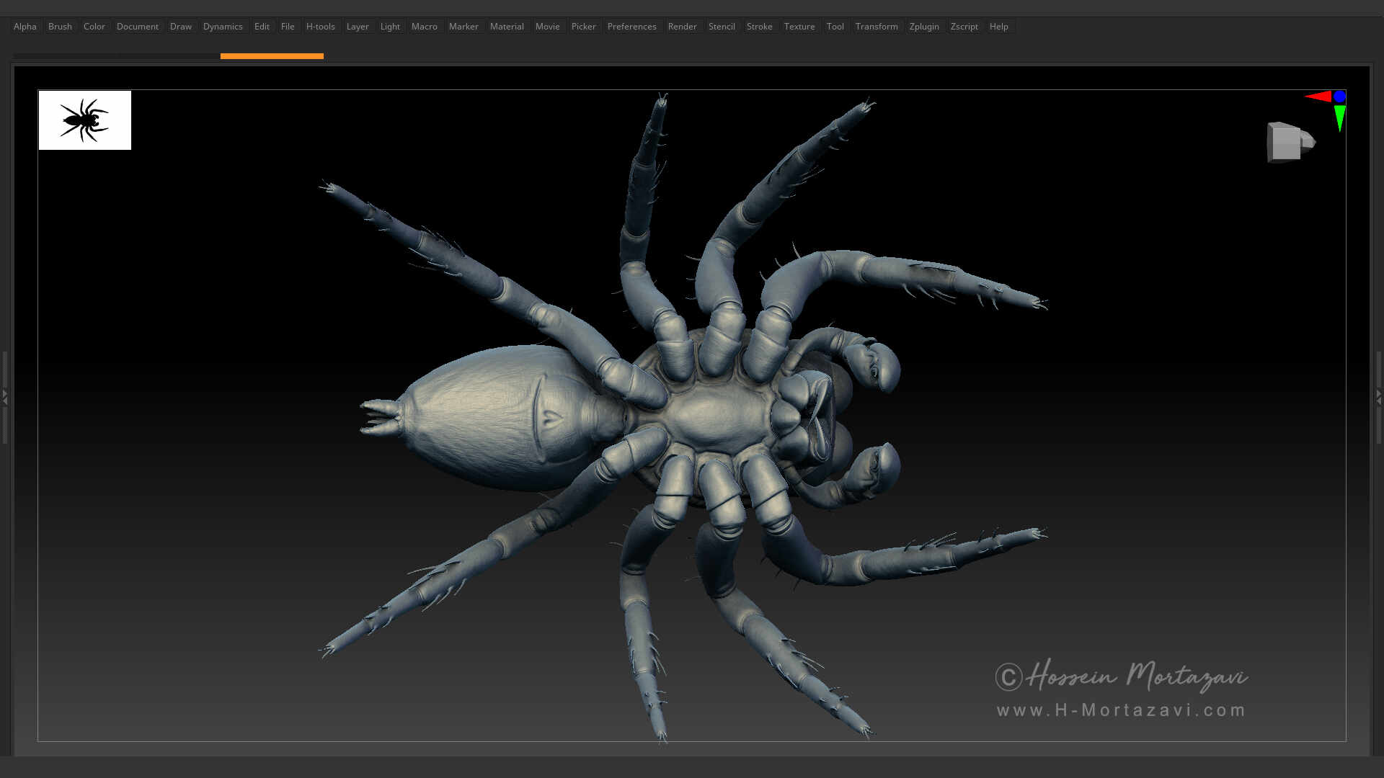Click the red X-axis arrow on the navigation gizmo
The height and width of the screenshot is (778, 1384).
1319,97
